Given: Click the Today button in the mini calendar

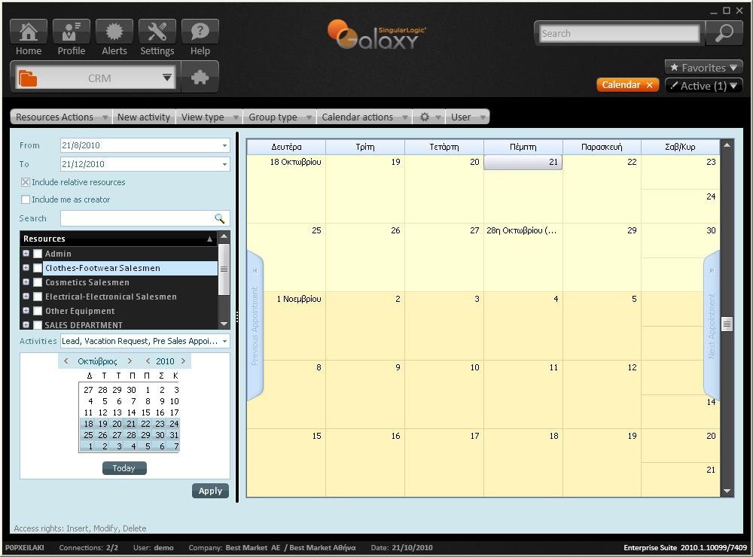Looking at the screenshot, I should tap(123, 467).
